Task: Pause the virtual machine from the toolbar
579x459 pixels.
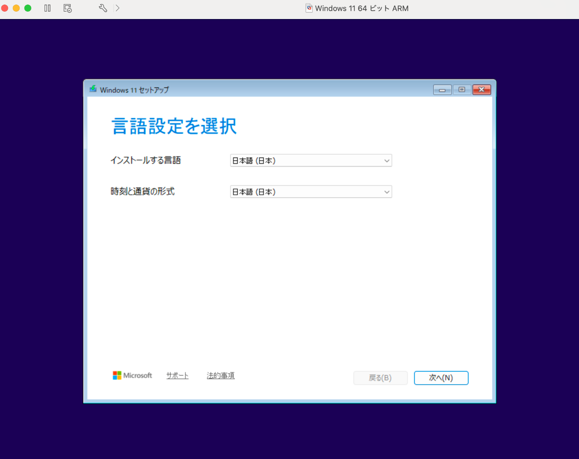Action: pyautogui.click(x=48, y=8)
